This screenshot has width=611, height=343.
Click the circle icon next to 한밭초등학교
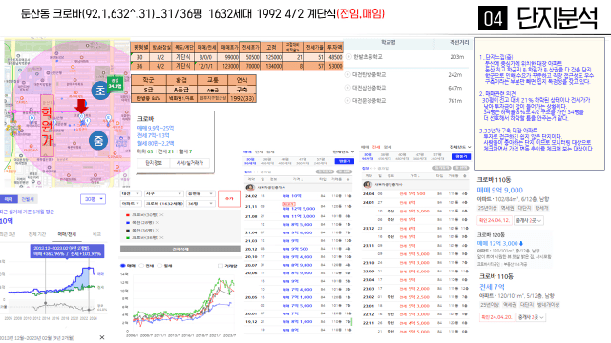[x=348, y=57]
